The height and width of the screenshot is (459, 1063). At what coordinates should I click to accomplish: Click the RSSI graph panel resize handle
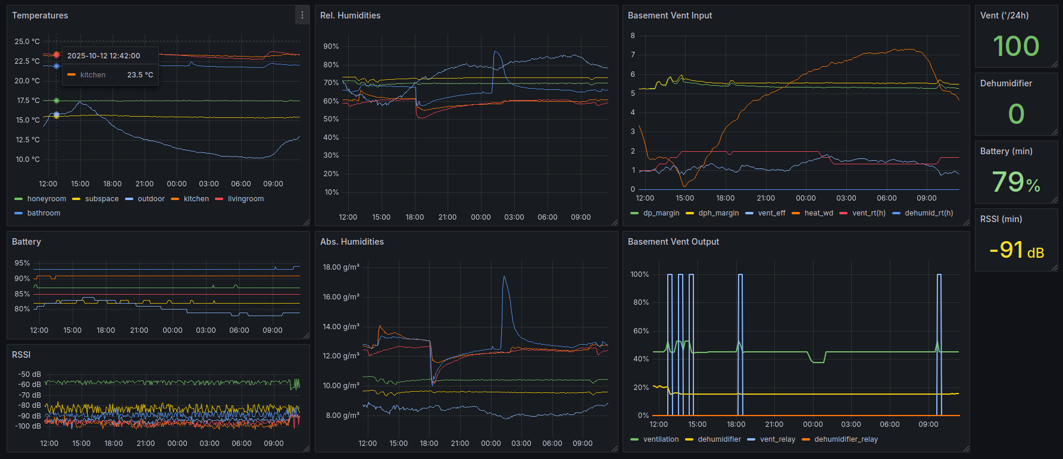click(x=306, y=448)
